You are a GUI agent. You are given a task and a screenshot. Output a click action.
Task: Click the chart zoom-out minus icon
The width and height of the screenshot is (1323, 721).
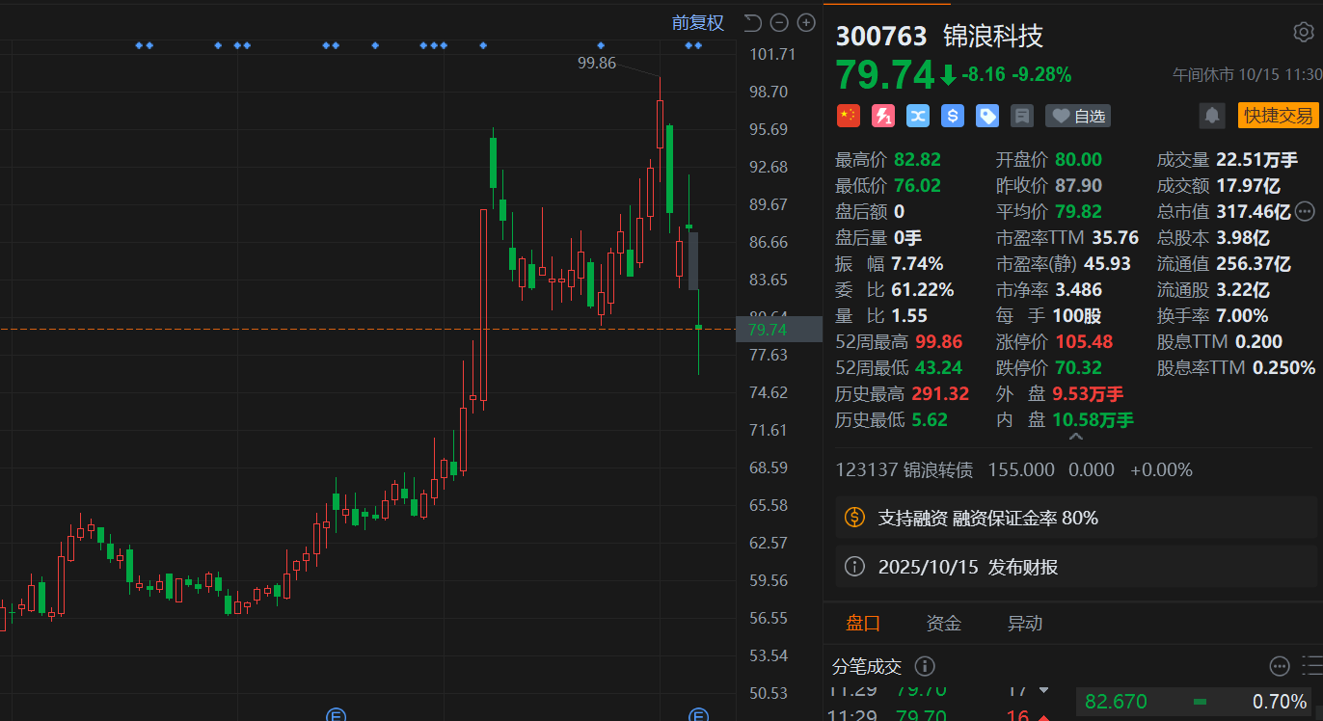tap(780, 23)
